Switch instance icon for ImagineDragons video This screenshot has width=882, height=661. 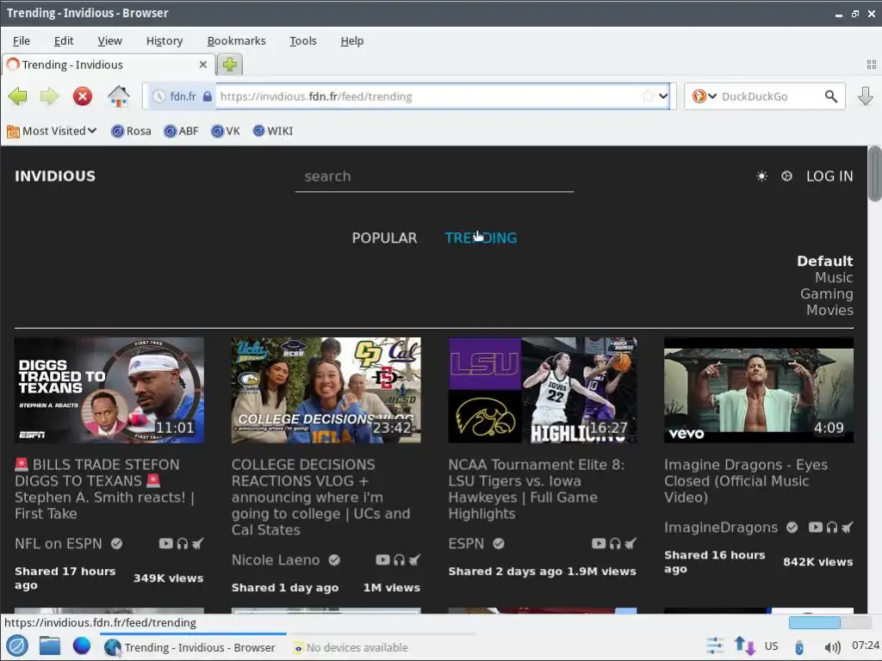click(x=848, y=528)
